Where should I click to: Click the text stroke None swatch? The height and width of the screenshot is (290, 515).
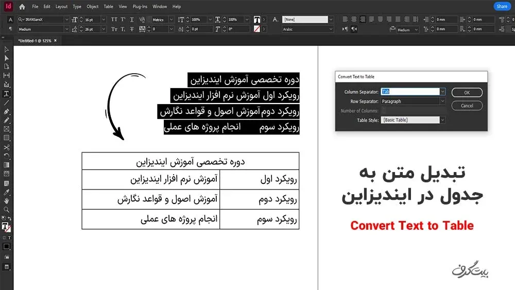257,29
